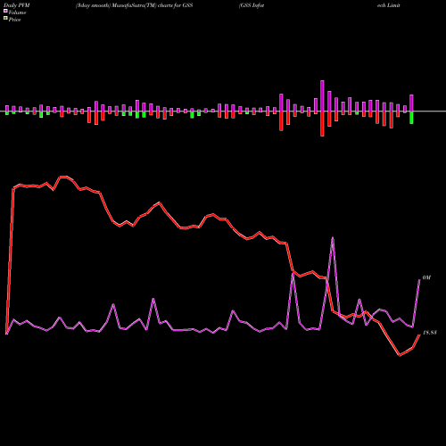Screen dimensions: 446x446
Task: Click the magenta Volume legend swatch
Action: [x=5, y=12]
